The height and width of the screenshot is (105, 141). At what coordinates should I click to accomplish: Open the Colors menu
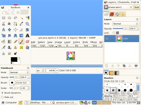tap(76, 42)
